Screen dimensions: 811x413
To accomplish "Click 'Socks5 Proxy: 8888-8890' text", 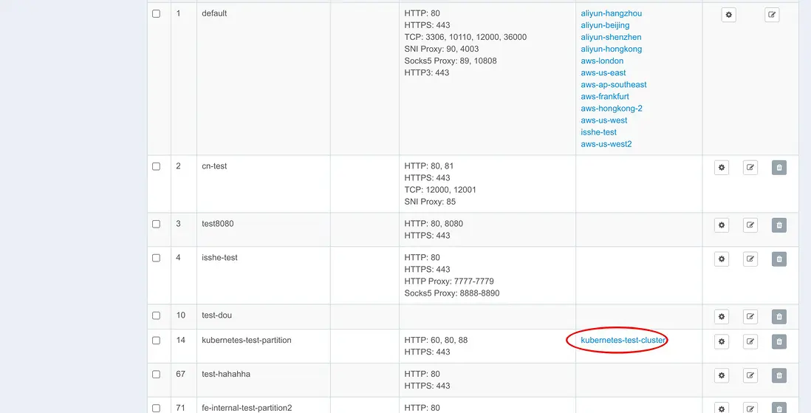I will click(x=452, y=293).
